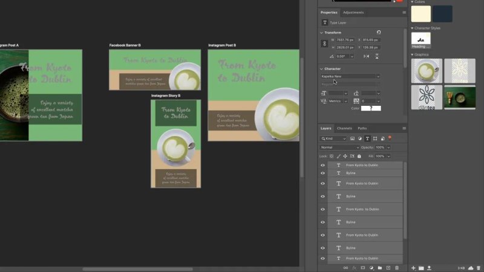Add a layer mask
The width and height of the screenshot is (484, 272).
362,268
